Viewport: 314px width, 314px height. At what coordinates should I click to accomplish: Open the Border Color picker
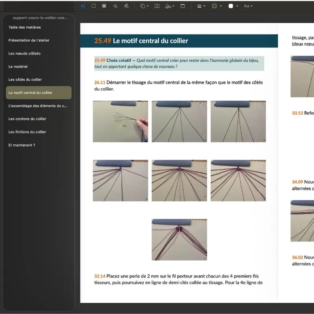tap(217, 6)
